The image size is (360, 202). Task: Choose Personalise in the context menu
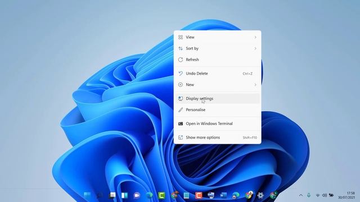click(218, 110)
